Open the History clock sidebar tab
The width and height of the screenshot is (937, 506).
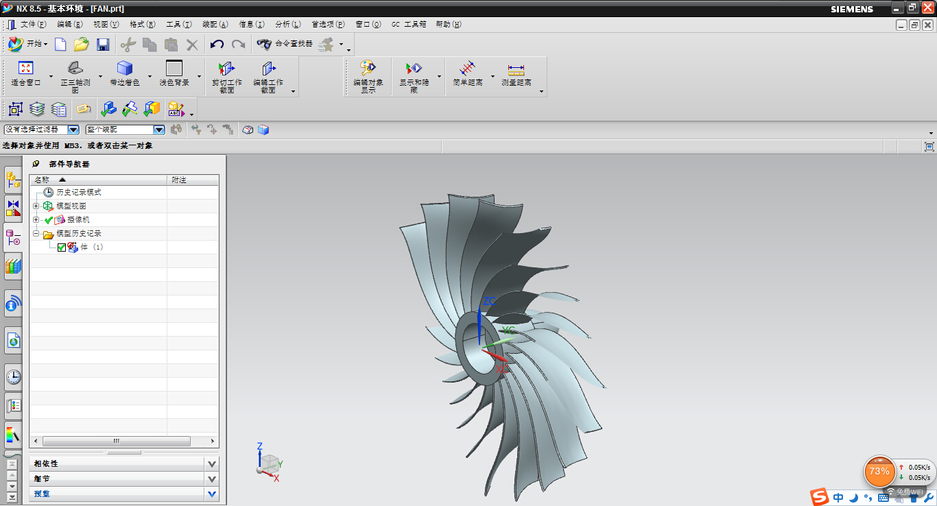13,376
